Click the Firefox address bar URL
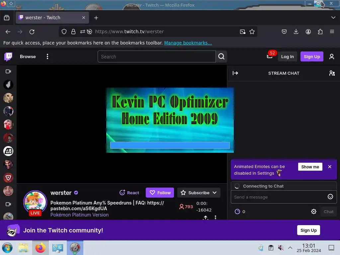Screen dimensions: 340x255 click(x=129, y=32)
